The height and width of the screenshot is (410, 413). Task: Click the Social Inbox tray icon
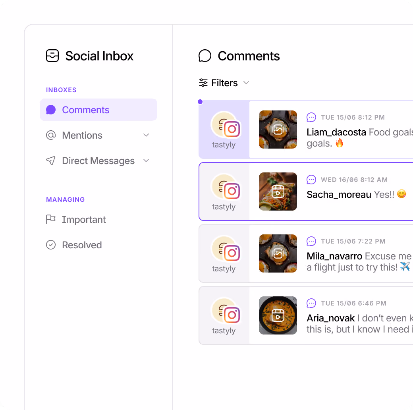tap(52, 56)
